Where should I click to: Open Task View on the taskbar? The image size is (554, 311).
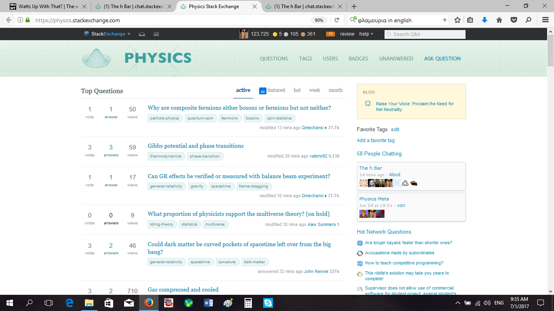click(49, 302)
